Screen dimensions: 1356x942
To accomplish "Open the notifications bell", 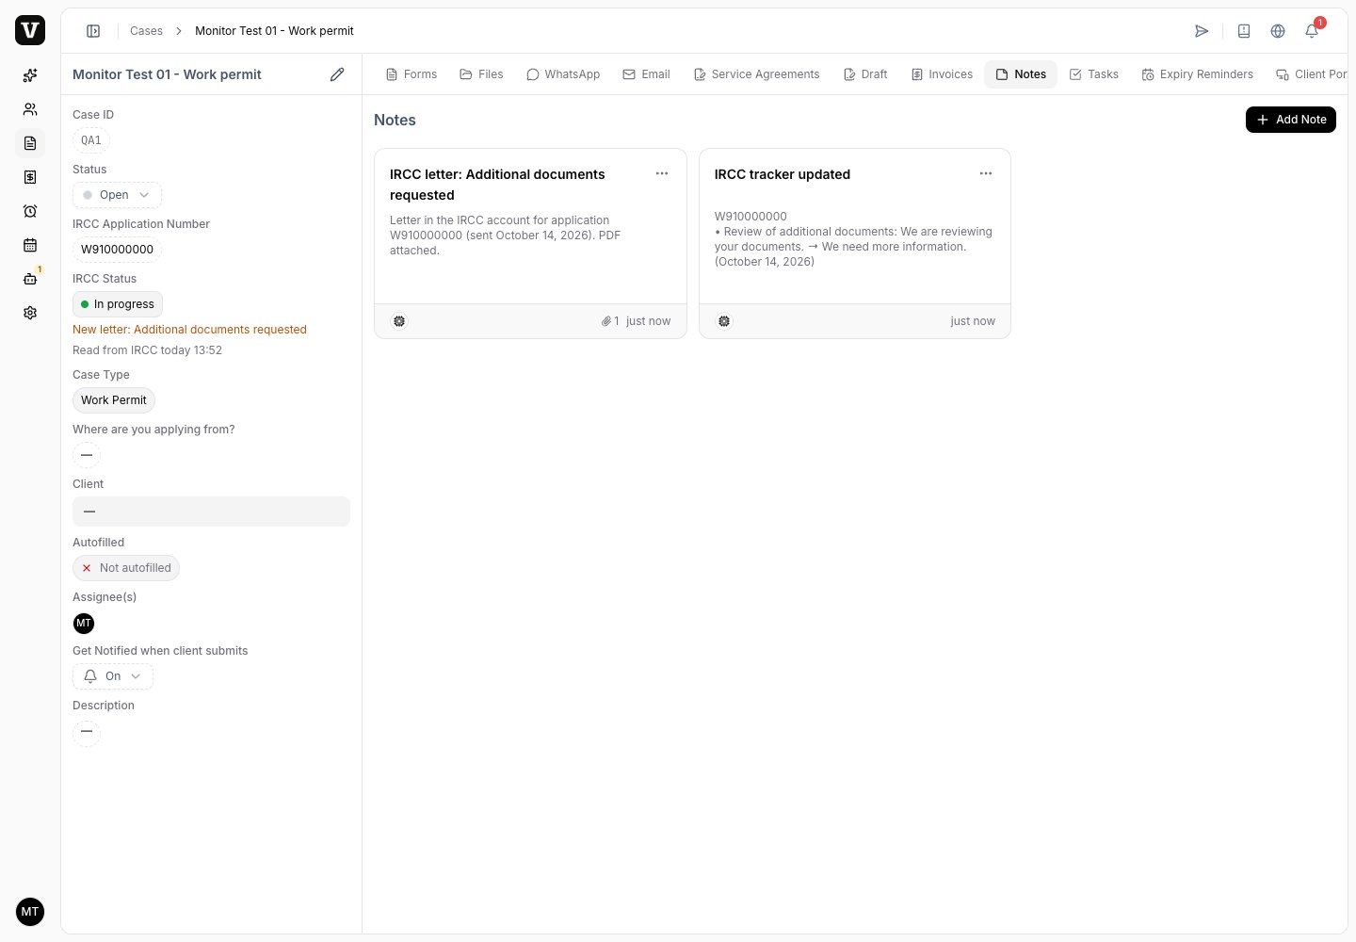I will (x=1312, y=31).
